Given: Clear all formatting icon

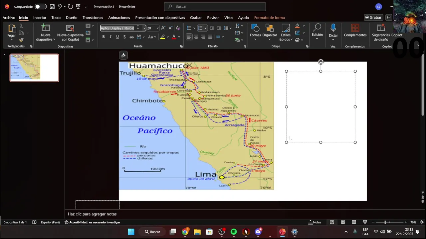Looking at the screenshot, I should 178,28.
